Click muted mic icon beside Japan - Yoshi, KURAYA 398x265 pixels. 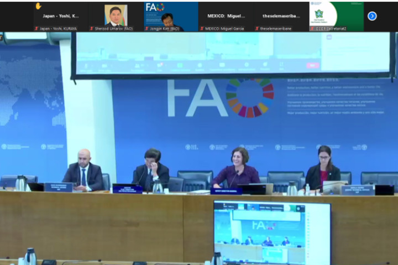point(36,29)
